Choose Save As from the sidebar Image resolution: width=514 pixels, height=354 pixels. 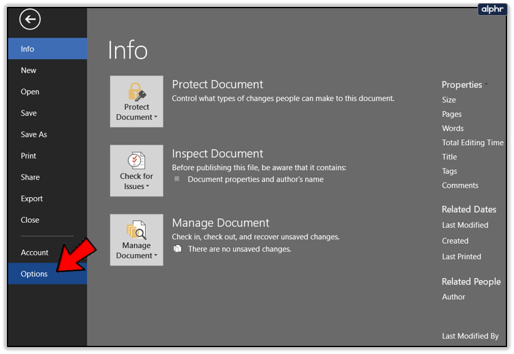pyautogui.click(x=48, y=134)
